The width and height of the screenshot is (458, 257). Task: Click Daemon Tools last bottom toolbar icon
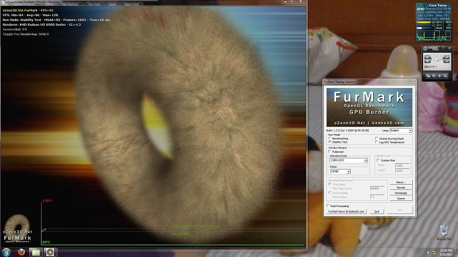click(x=446, y=76)
